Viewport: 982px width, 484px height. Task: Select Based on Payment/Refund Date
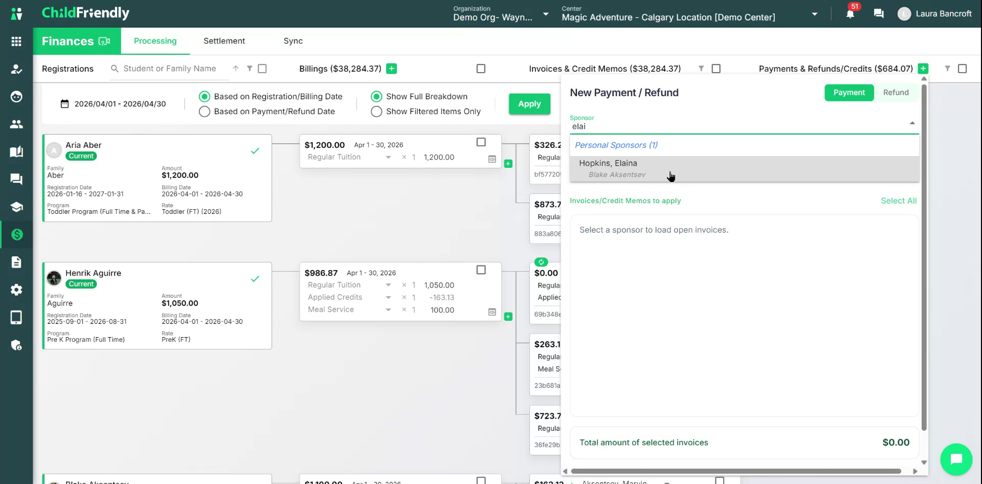click(x=205, y=112)
